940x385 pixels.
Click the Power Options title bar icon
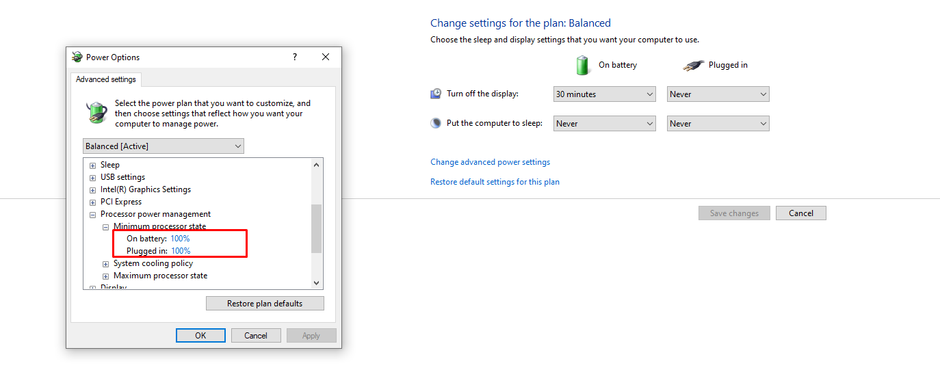pyautogui.click(x=77, y=57)
